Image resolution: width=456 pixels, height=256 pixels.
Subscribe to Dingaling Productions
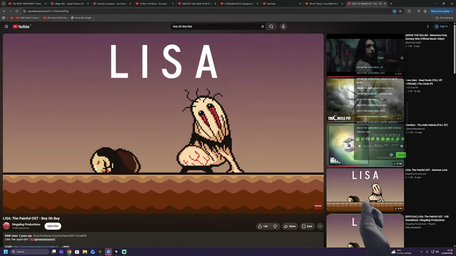(53, 226)
